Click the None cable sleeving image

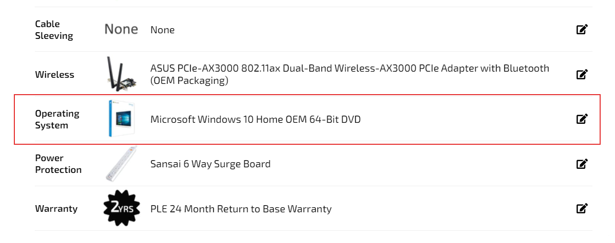[x=121, y=30]
